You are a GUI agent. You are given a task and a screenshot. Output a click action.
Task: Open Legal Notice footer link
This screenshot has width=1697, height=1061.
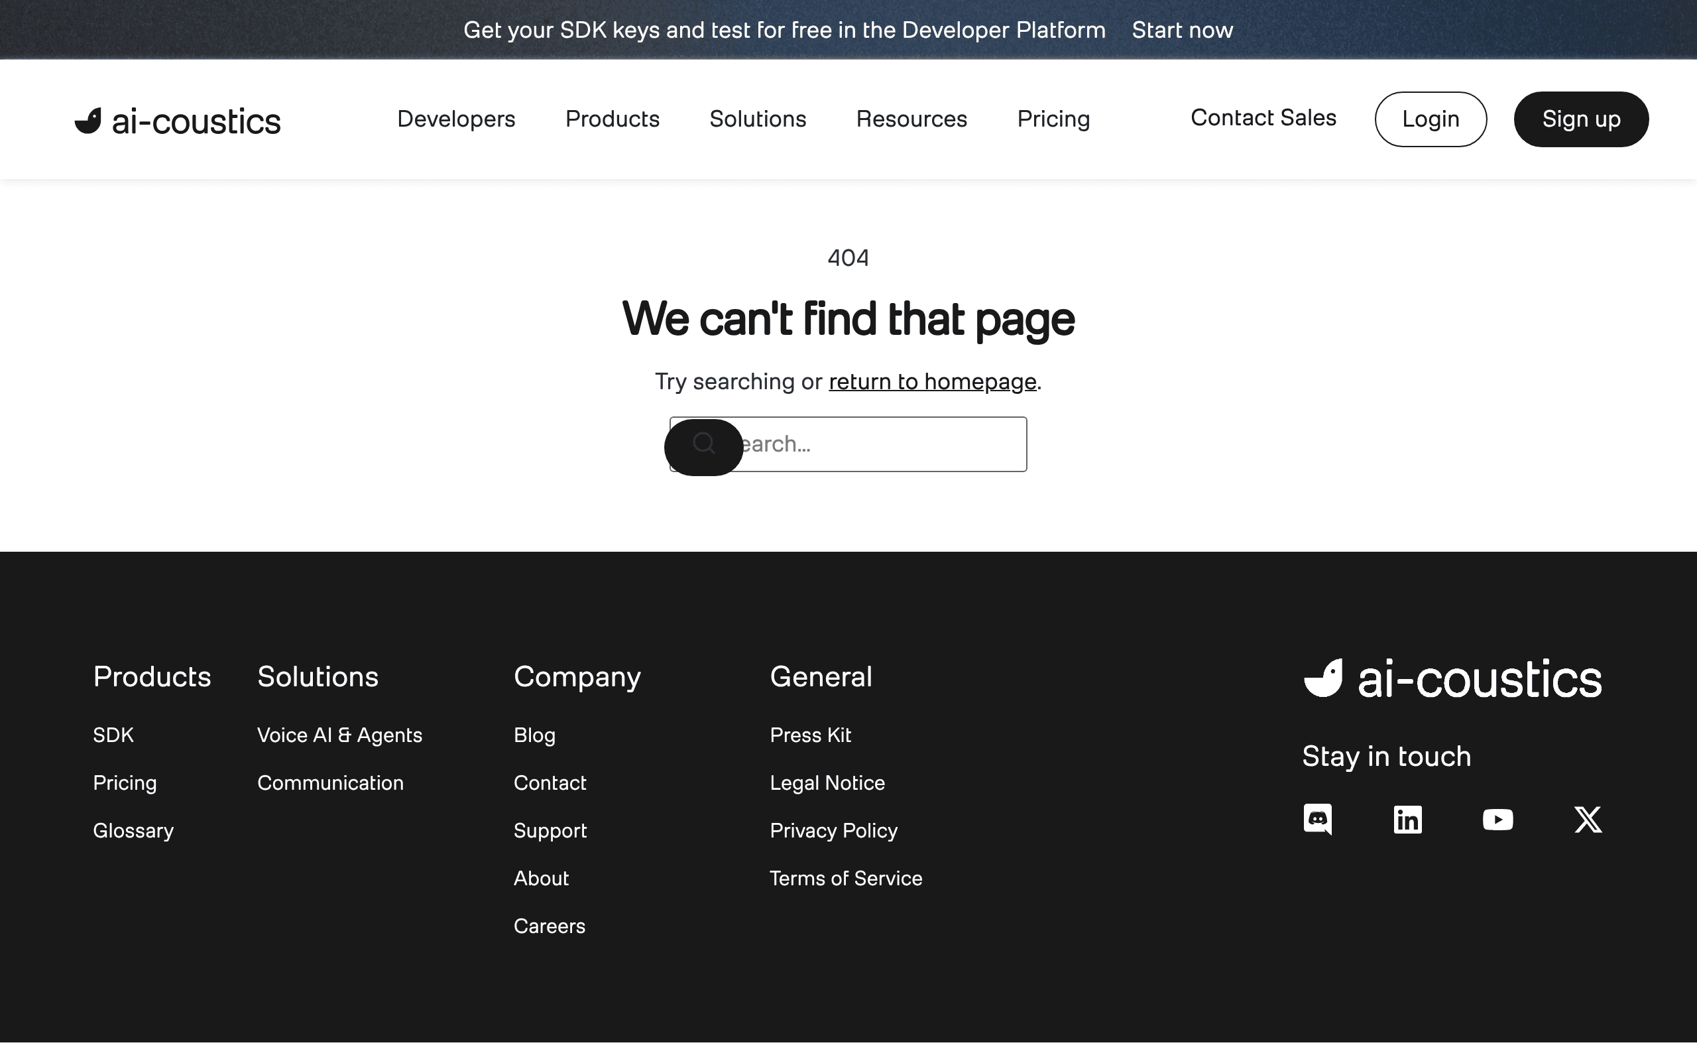[x=827, y=783]
